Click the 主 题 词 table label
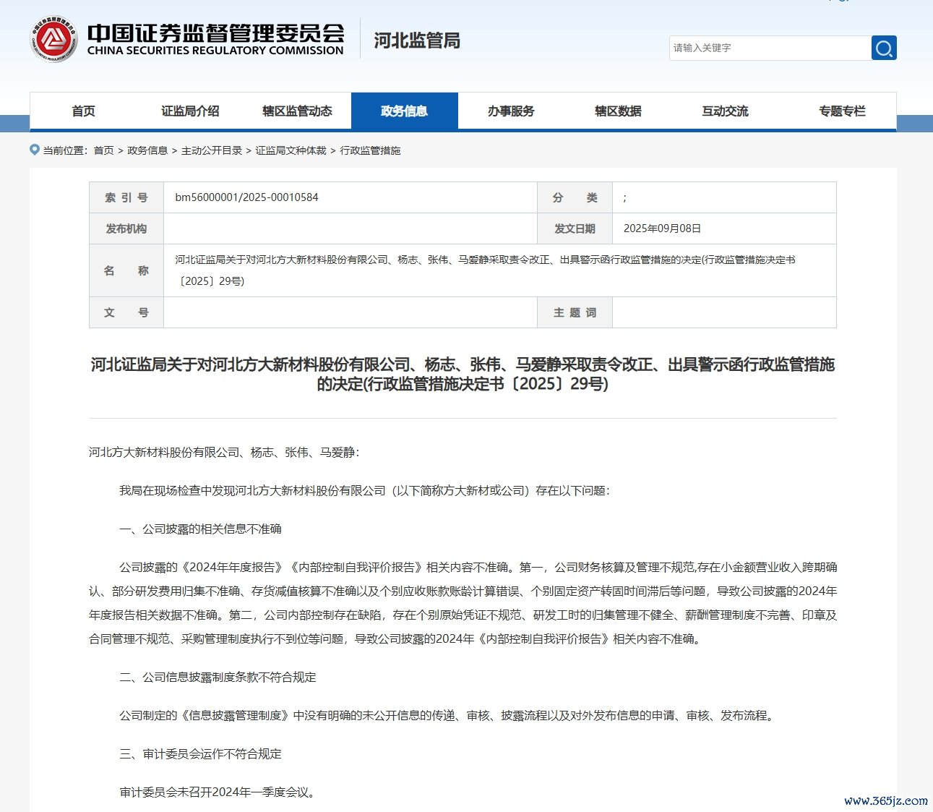Viewport: 933px width, 812px height. pyautogui.click(x=575, y=312)
